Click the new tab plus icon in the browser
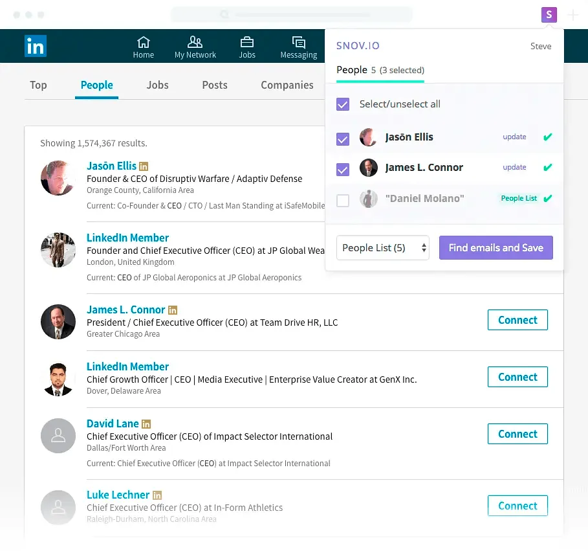588x551 pixels. (x=572, y=14)
